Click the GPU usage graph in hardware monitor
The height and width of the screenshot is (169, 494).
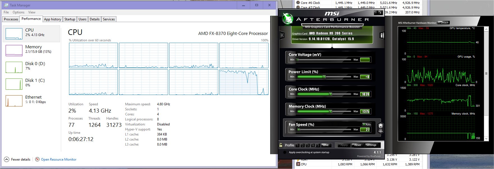440,71
